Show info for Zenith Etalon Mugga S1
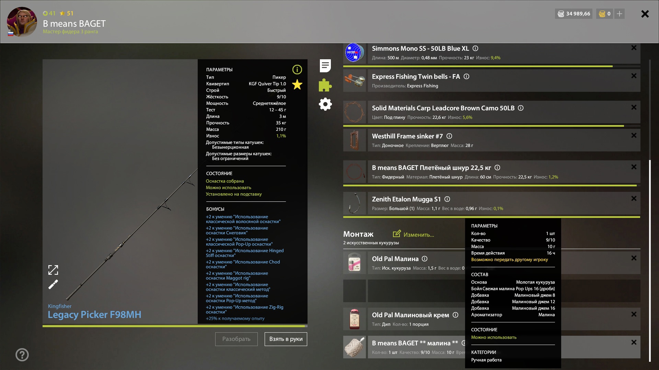 (x=447, y=199)
